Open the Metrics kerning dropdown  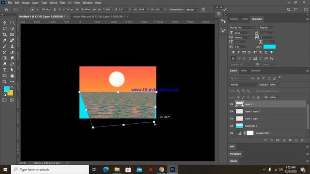point(249,37)
